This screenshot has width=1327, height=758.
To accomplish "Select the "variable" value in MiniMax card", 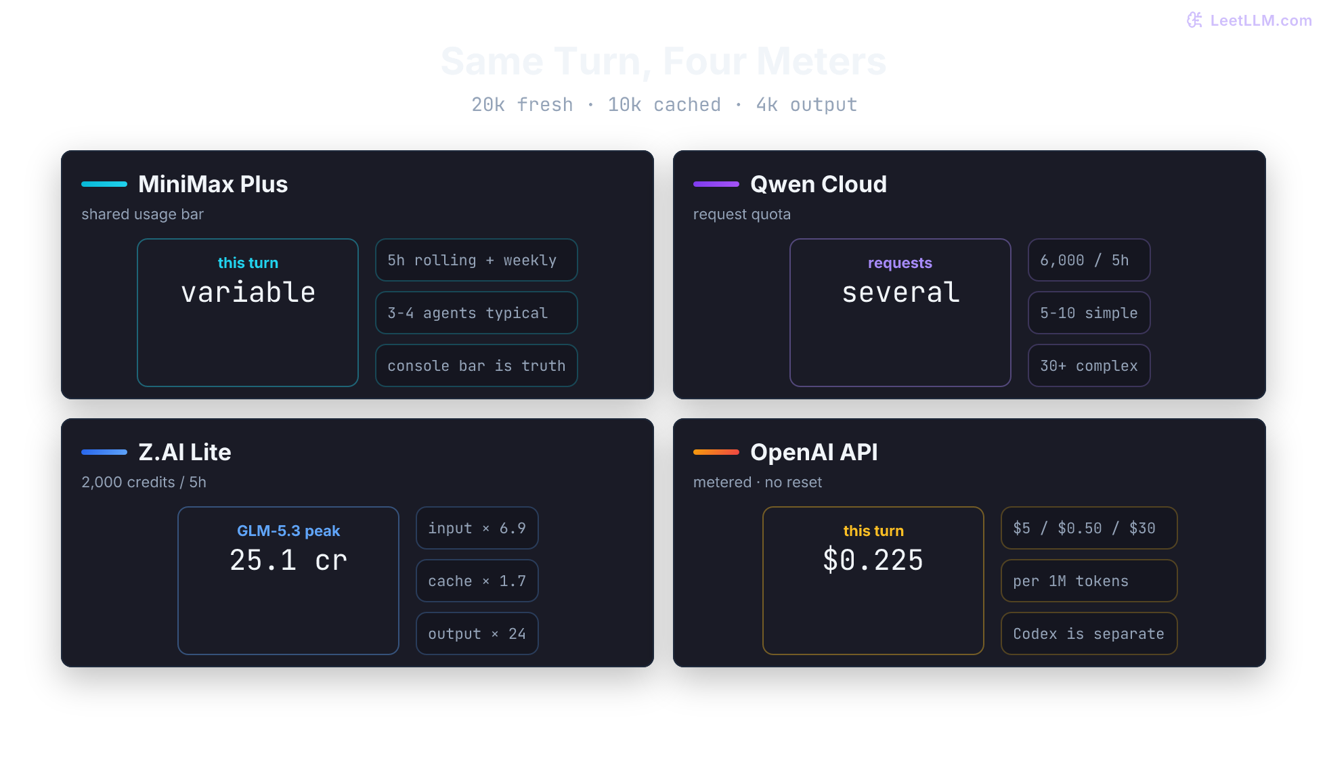I will click(x=248, y=292).
